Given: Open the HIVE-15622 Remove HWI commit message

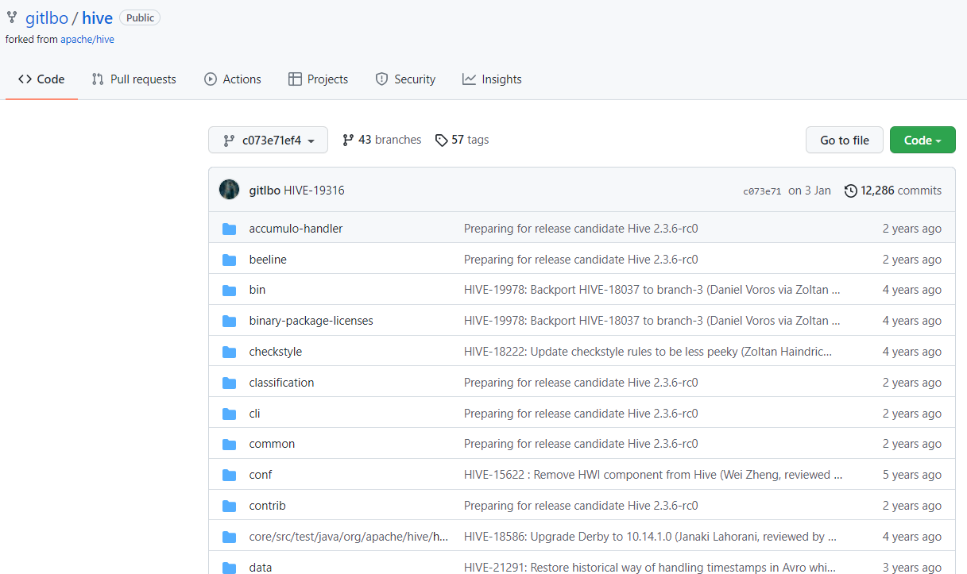Looking at the screenshot, I should [653, 475].
